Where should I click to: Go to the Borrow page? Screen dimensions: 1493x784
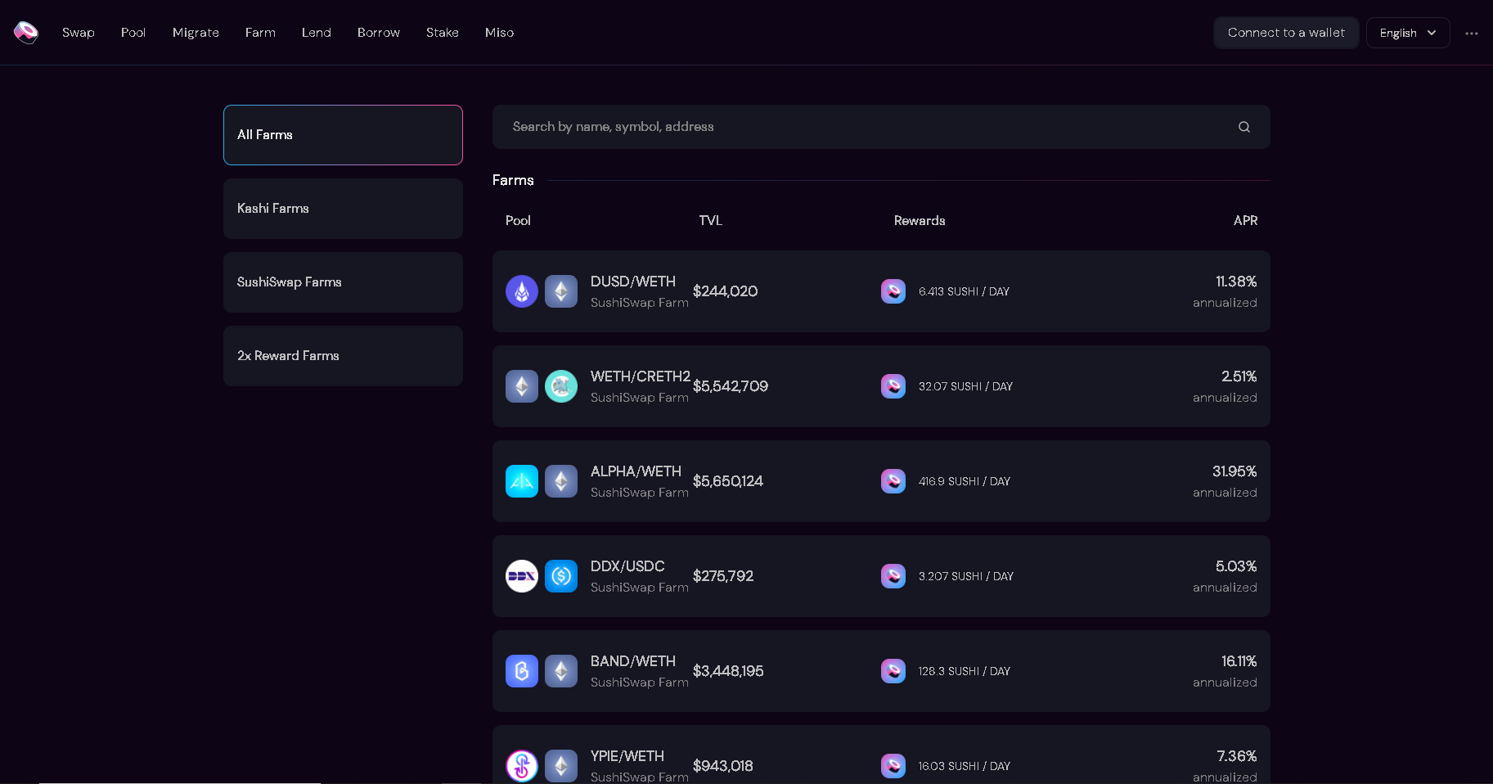coord(379,33)
